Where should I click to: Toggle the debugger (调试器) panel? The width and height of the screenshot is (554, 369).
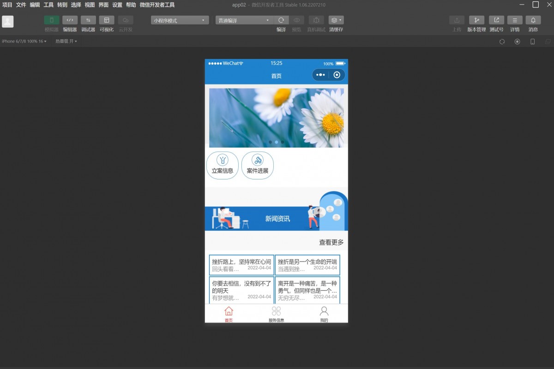pyautogui.click(x=88, y=20)
